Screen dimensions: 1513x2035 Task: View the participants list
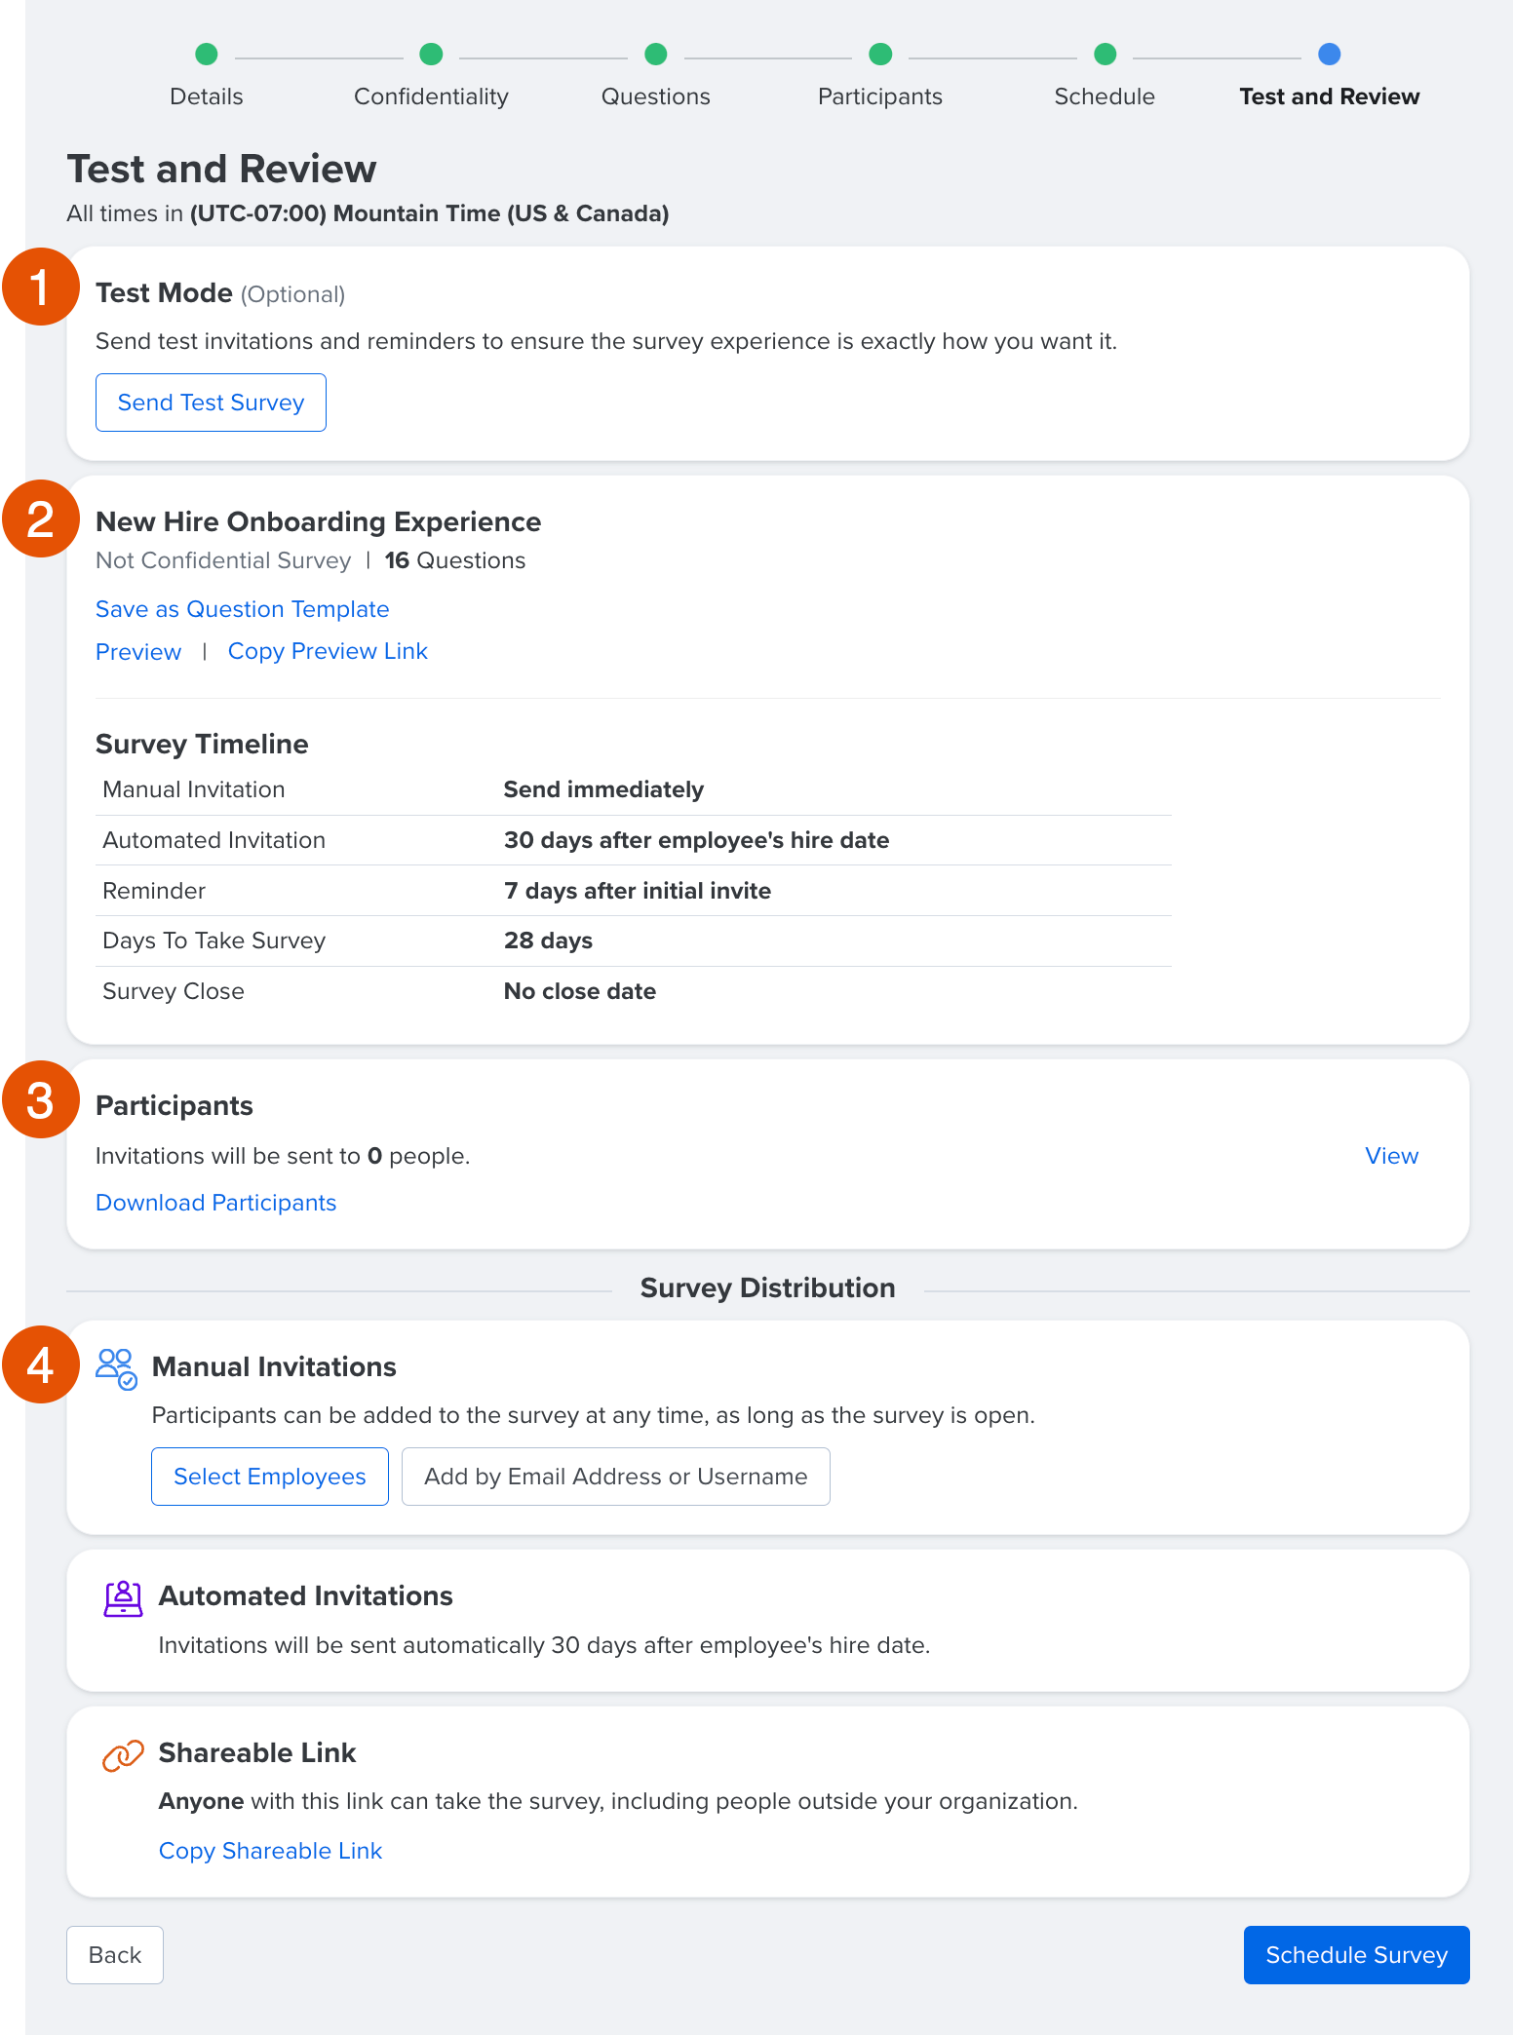click(1391, 1156)
